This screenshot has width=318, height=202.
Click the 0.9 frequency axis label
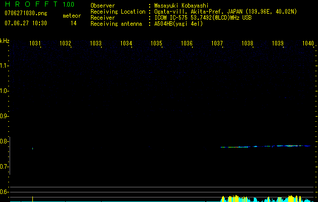[x=4, y=116]
